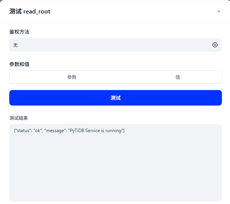Click the opening brace of result JSON

pos(15,131)
